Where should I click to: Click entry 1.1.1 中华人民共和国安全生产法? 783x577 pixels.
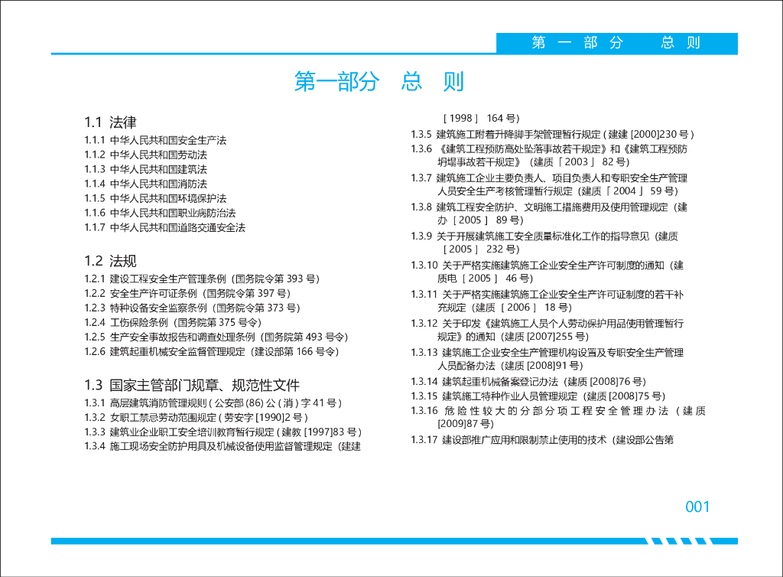[x=155, y=141]
